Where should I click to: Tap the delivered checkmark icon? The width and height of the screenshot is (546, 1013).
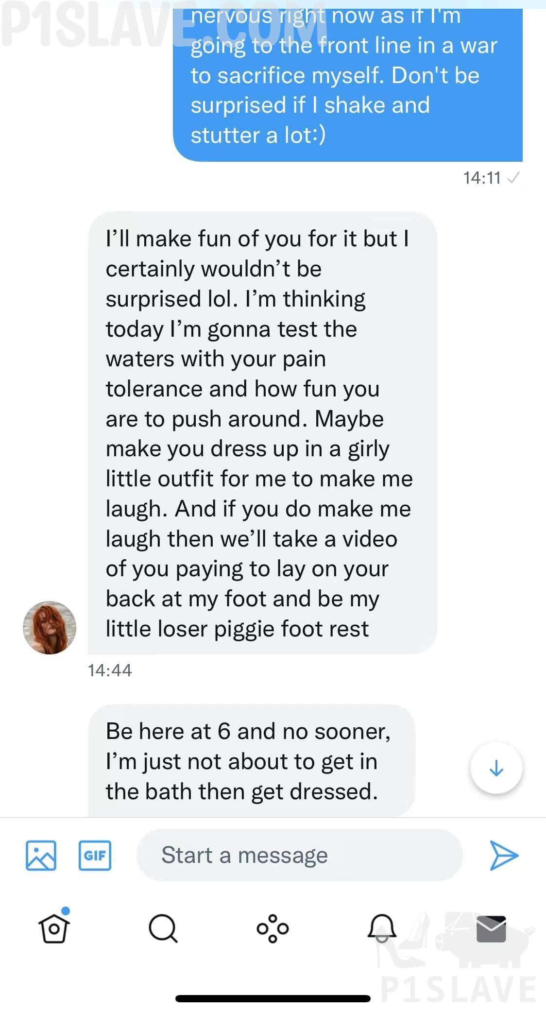513,178
